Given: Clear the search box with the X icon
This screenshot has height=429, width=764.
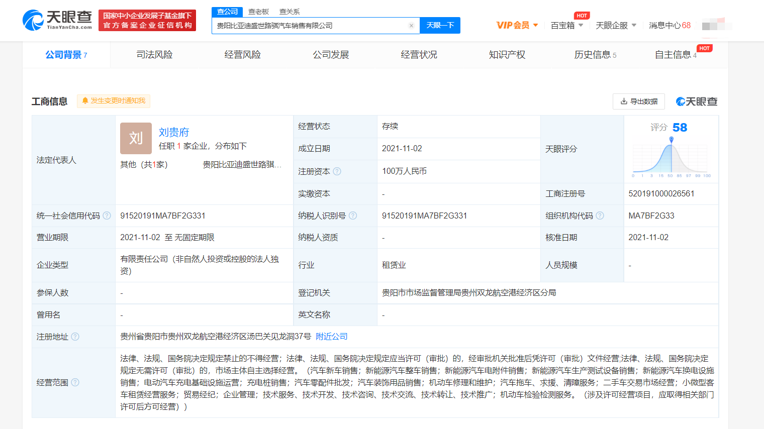Looking at the screenshot, I should click(411, 26).
